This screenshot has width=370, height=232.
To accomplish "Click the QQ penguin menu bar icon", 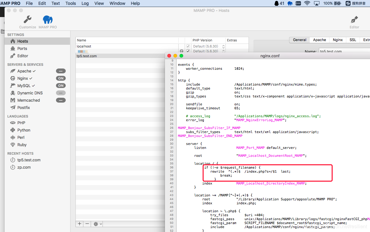I will 277,3.
